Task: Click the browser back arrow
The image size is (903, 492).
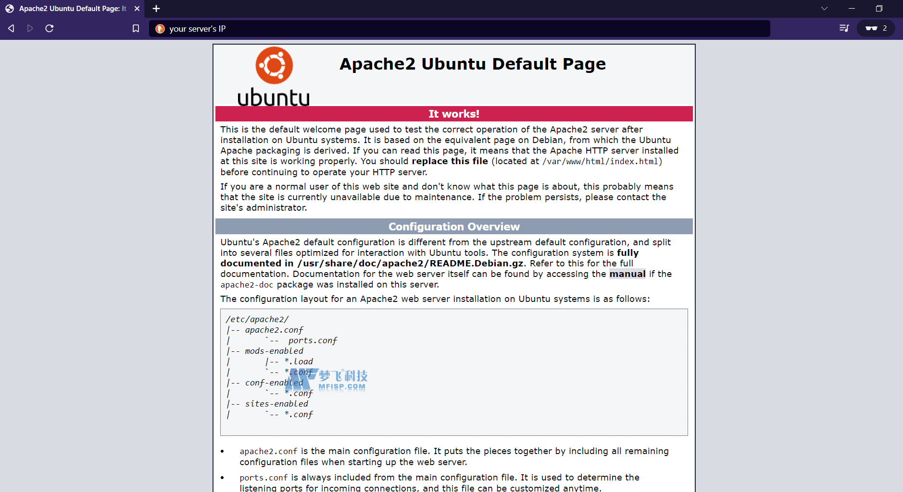Action: click(11, 28)
